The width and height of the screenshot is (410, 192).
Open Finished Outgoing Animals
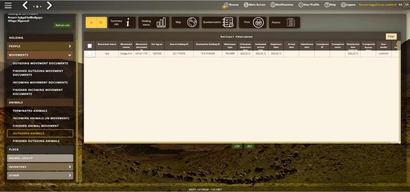pyautogui.click(x=36, y=141)
